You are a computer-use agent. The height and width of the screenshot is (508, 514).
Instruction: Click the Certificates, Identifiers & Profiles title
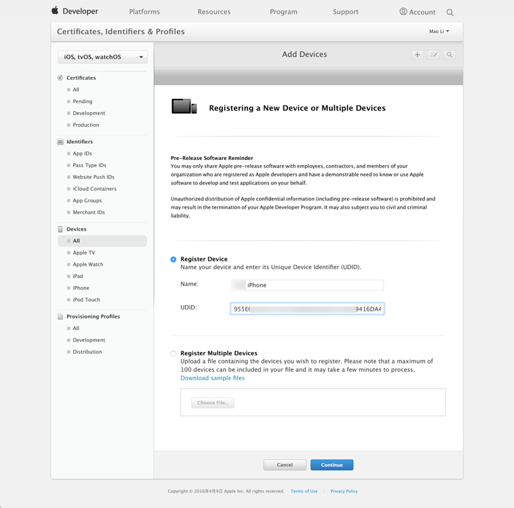[121, 31]
